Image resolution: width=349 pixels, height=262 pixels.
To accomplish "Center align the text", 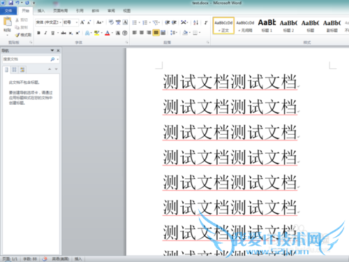I will [142, 33].
